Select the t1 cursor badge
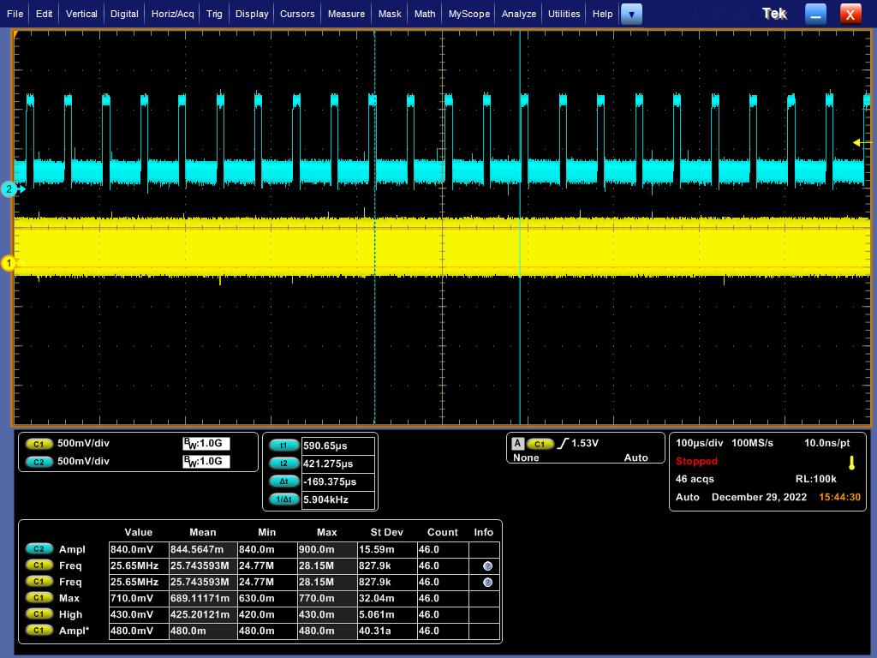The width and height of the screenshot is (877, 658). pos(283,446)
